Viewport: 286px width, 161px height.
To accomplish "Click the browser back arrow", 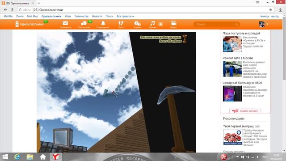I will 5,10.
